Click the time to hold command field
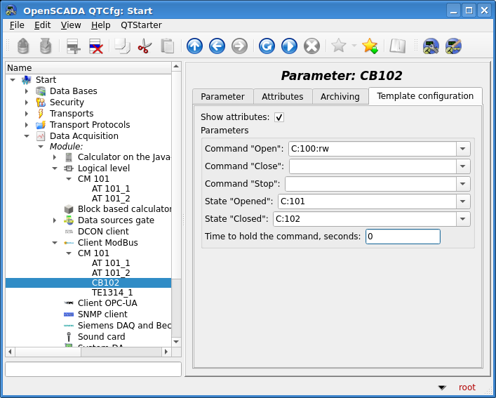This screenshot has height=398, width=496. pos(403,237)
